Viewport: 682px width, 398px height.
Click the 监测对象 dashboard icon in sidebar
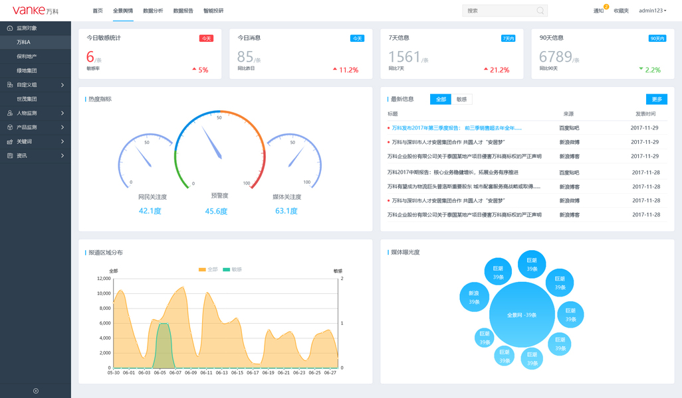[10, 29]
